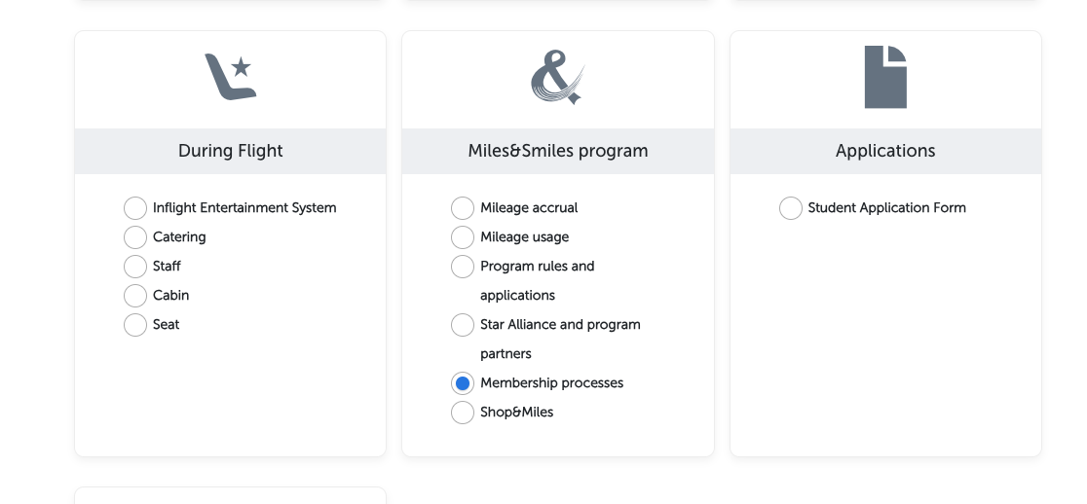Click the Applications category header

(885, 151)
